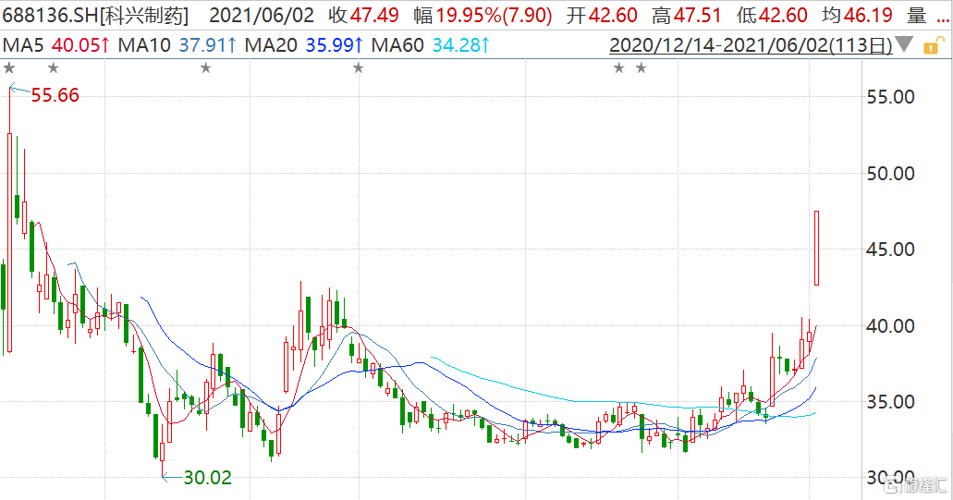Click the latest tall red limit-up candlestick
953x500 pixels.
[x=817, y=248]
